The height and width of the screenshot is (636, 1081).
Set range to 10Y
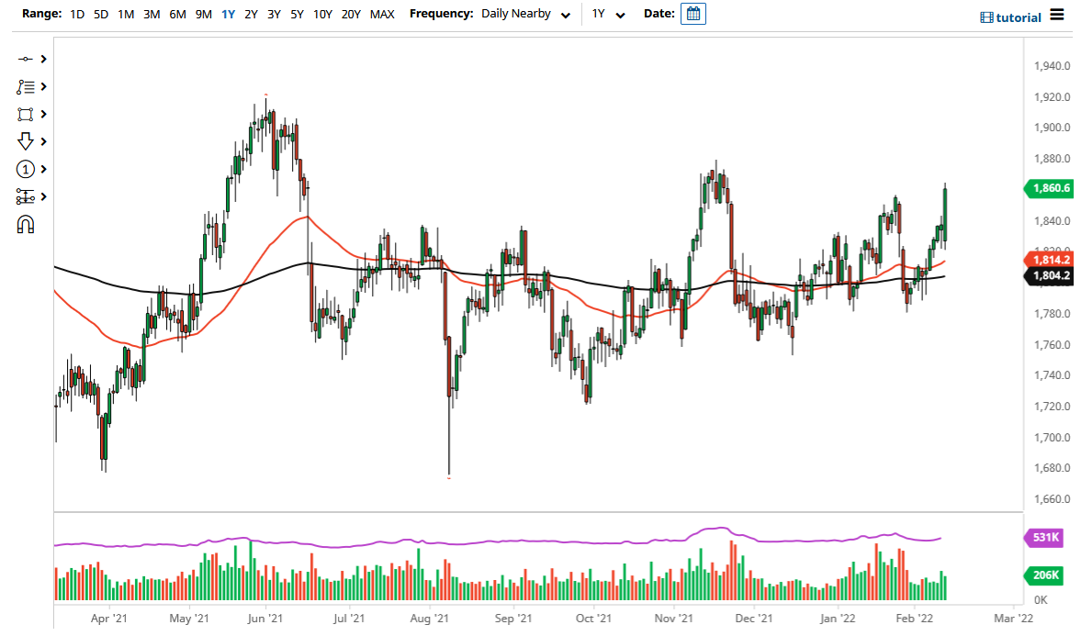click(322, 14)
